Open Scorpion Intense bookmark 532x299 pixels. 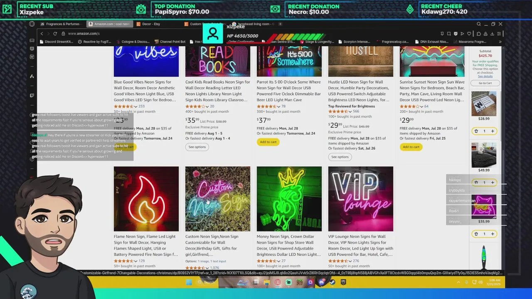(x=354, y=42)
